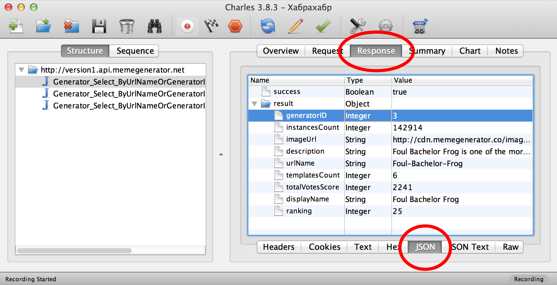Select the ranking row
The height and width of the screenshot is (285, 557).
coord(390,211)
